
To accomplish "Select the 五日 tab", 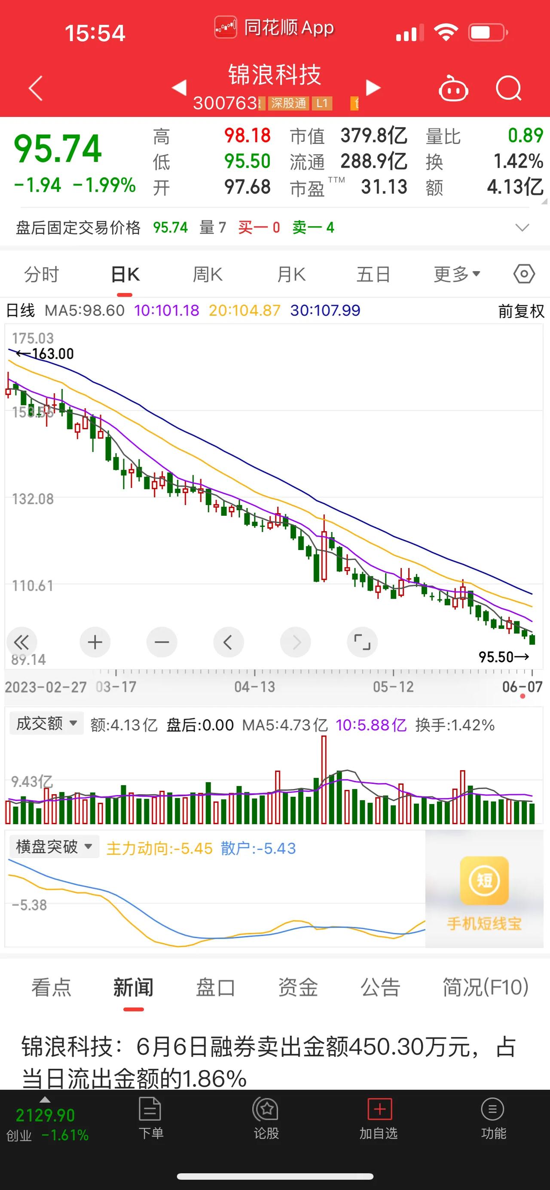I will tap(373, 275).
